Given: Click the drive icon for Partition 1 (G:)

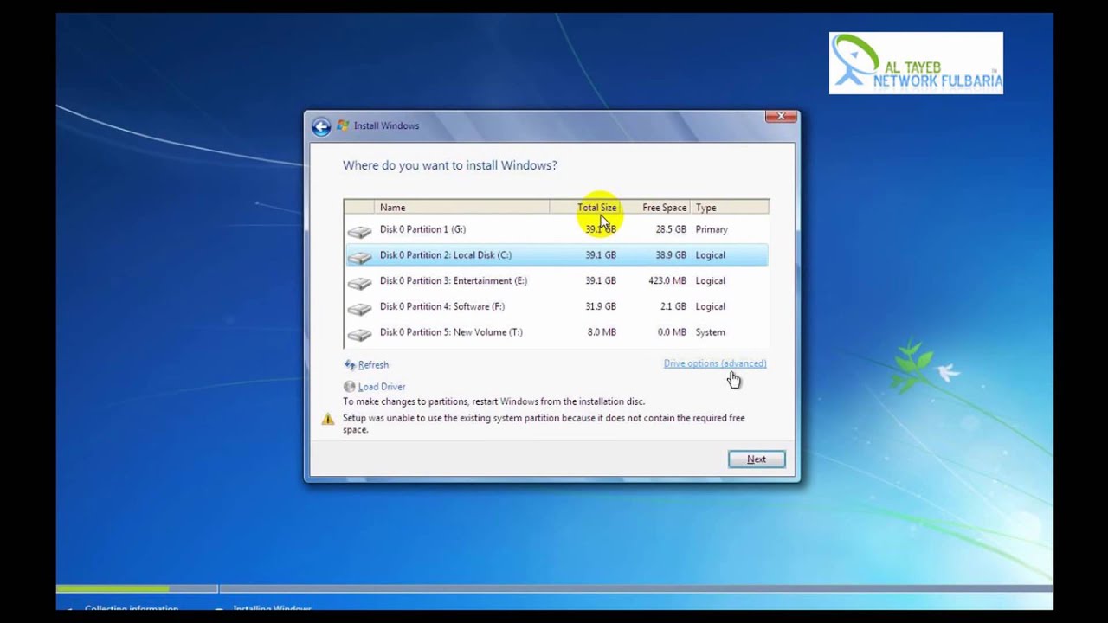Looking at the screenshot, I should (x=359, y=231).
